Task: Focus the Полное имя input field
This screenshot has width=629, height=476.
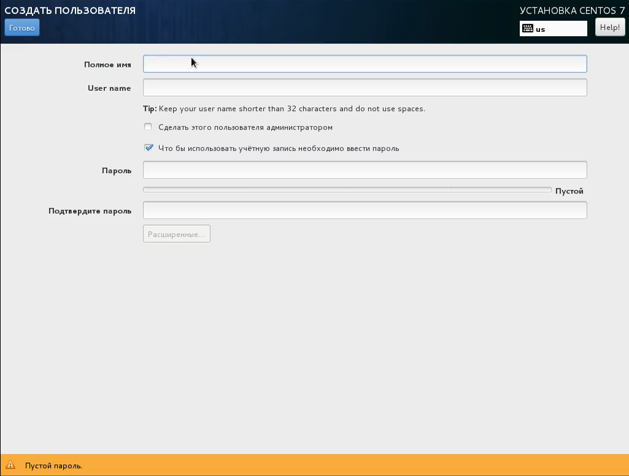Action: (365, 64)
